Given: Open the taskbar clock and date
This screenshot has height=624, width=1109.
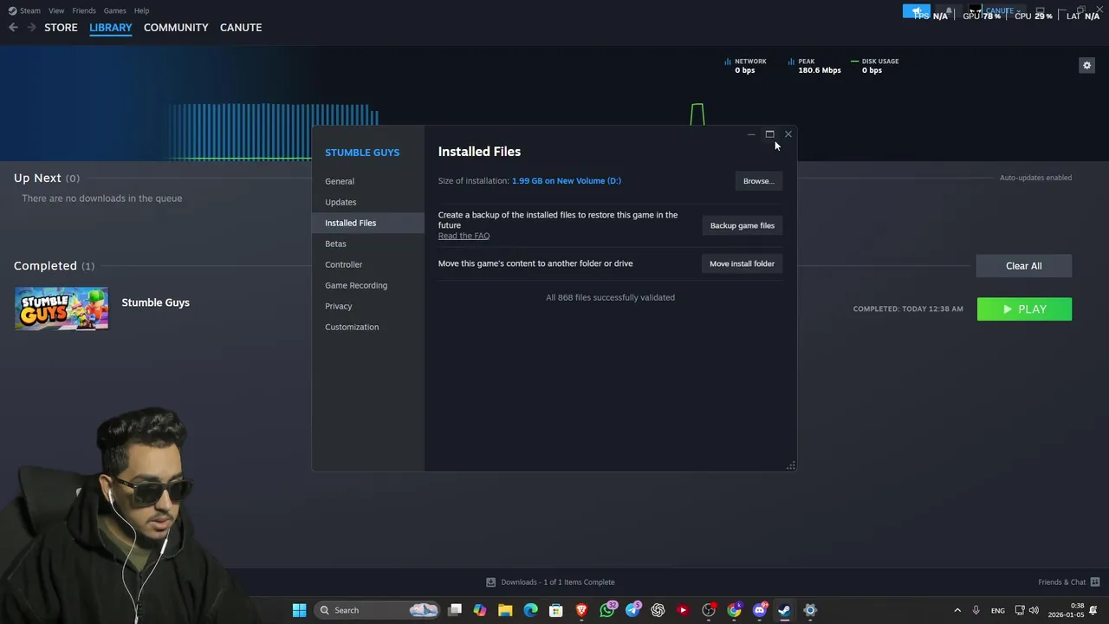Looking at the screenshot, I should (1067, 610).
